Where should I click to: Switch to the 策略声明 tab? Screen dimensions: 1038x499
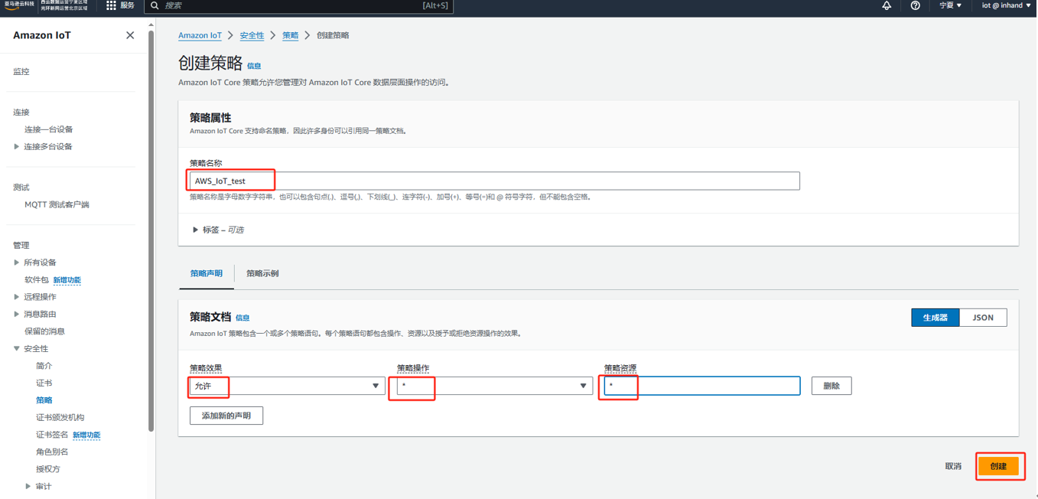[207, 273]
